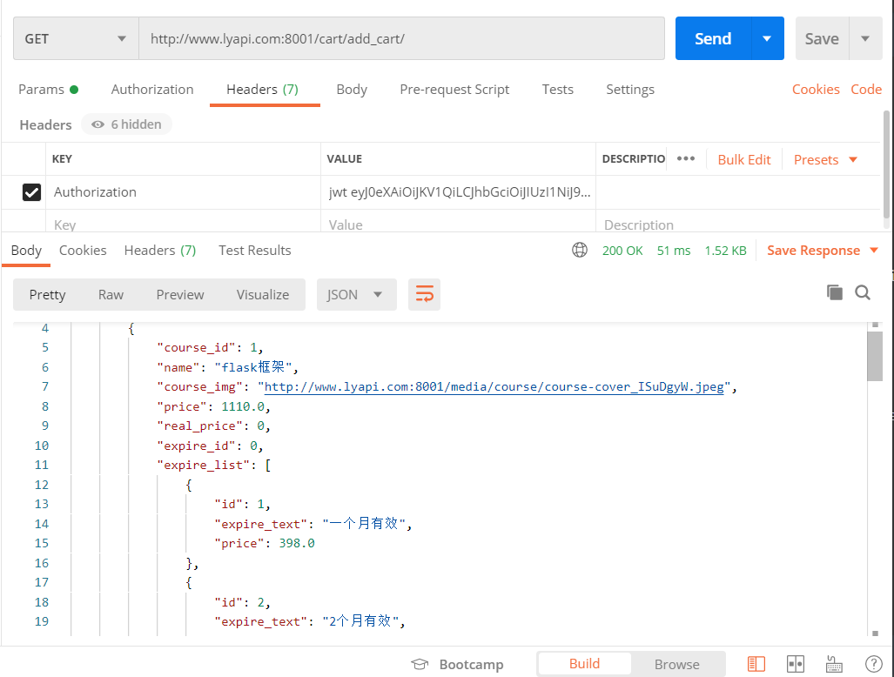The image size is (894, 677).
Task: Click the Bootcamp graduation cap icon
Action: click(420, 665)
